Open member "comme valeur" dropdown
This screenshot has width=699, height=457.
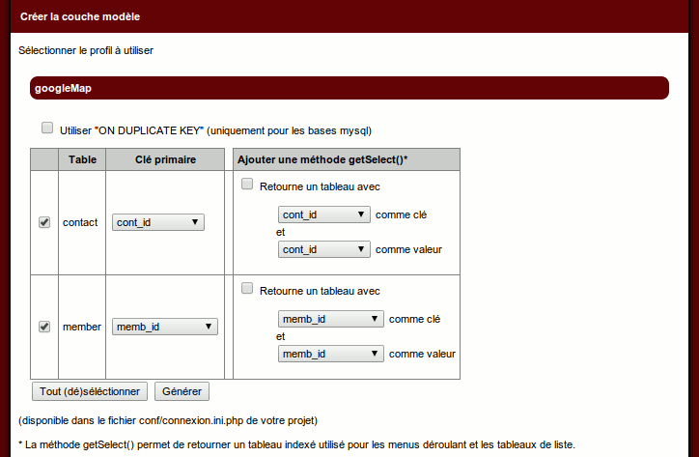coord(331,354)
